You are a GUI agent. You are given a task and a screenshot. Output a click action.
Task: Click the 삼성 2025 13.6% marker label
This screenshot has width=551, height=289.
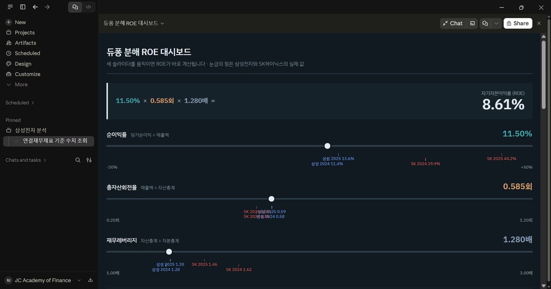pos(338,159)
